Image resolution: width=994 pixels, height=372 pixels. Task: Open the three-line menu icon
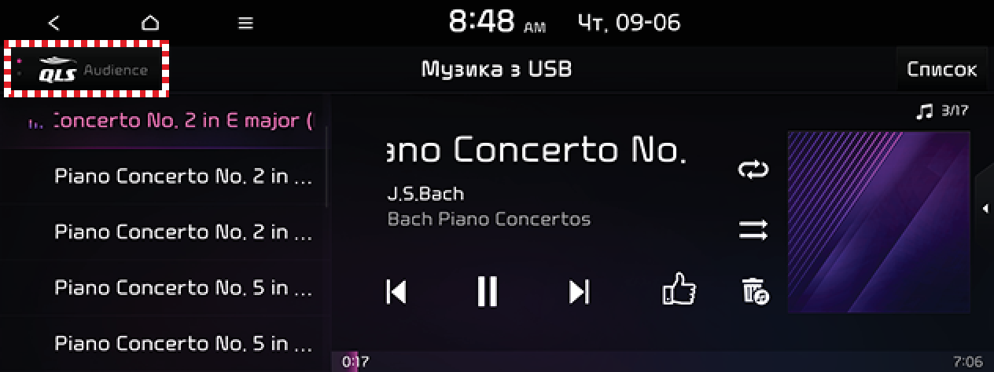point(245,23)
